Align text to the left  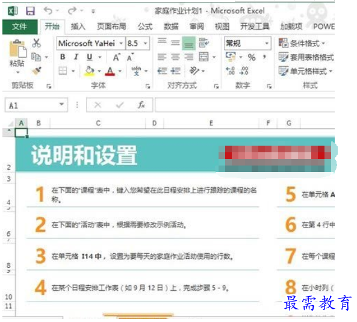click(x=162, y=57)
